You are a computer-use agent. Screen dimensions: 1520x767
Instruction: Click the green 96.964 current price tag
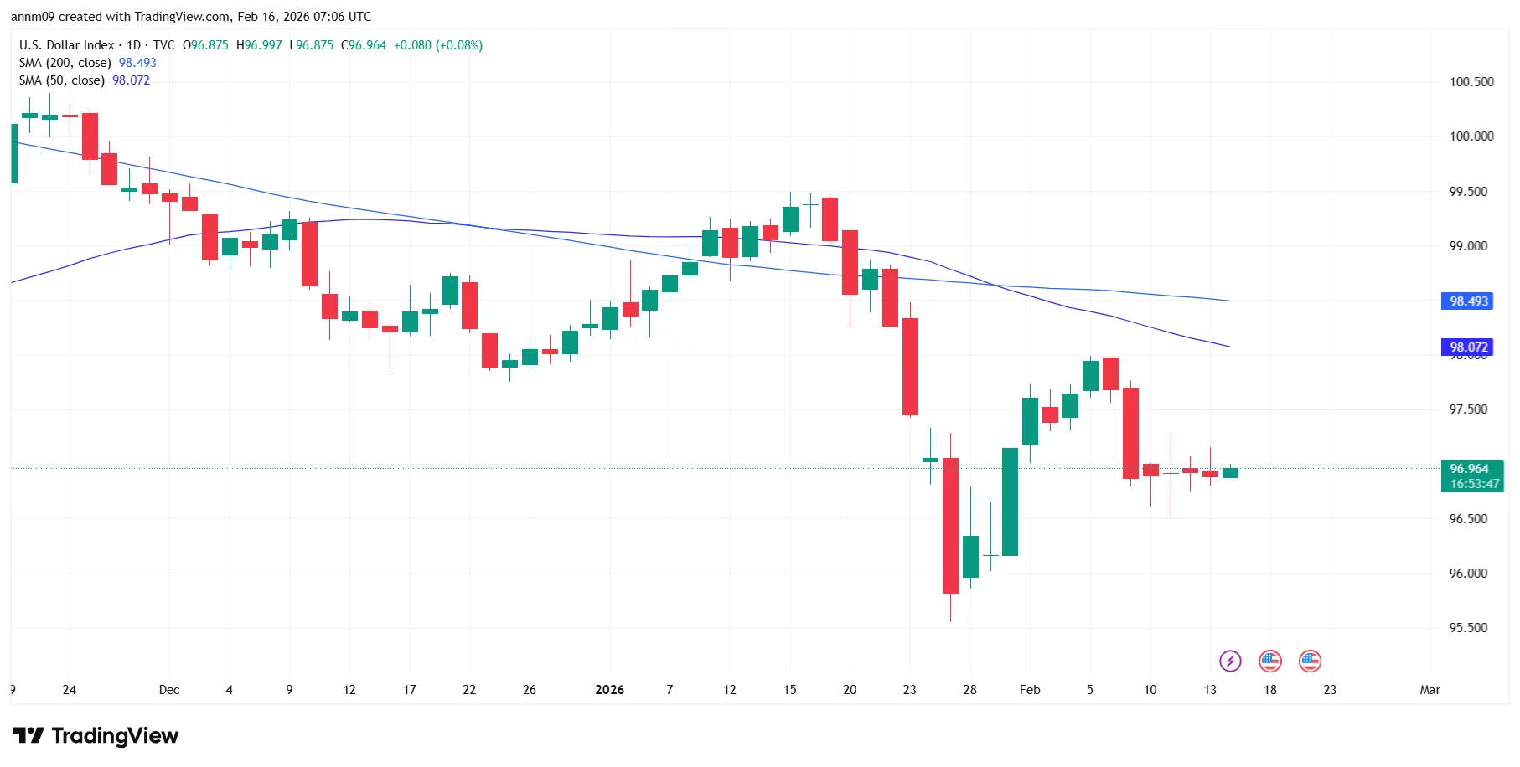1469,469
